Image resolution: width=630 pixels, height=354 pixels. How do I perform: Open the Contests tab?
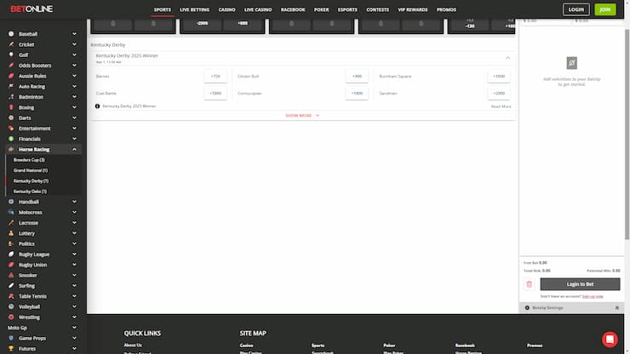tap(378, 9)
